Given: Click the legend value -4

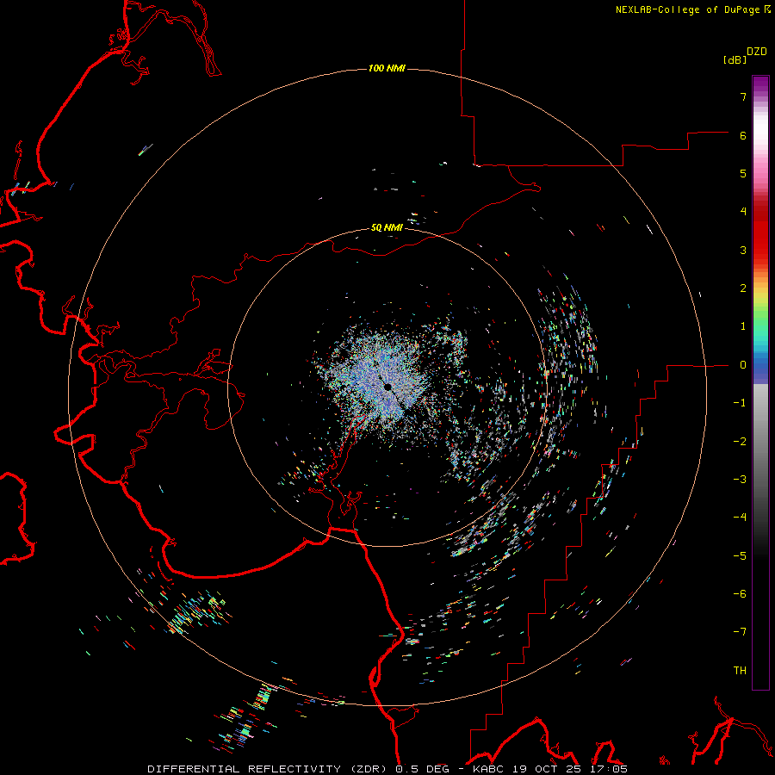Looking at the screenshot, I should coord(740,518).
